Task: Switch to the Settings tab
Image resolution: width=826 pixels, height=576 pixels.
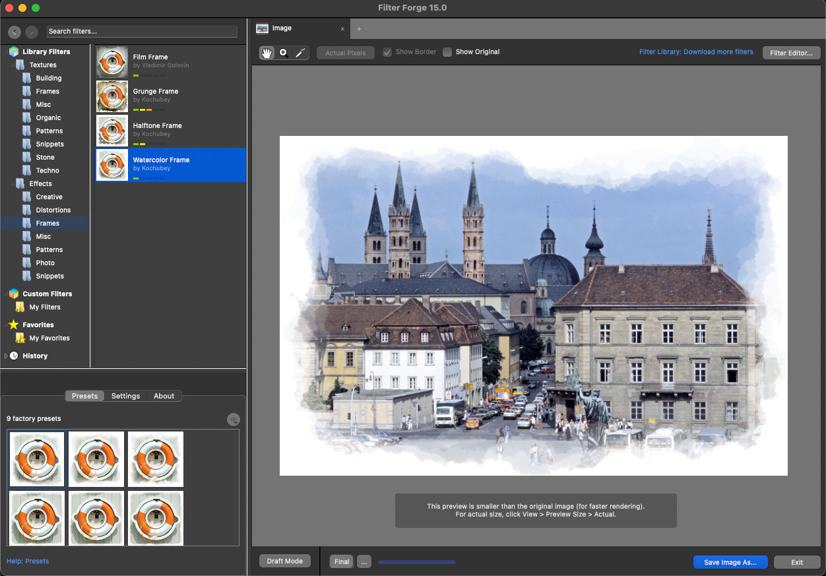Action: click(125, 396)
